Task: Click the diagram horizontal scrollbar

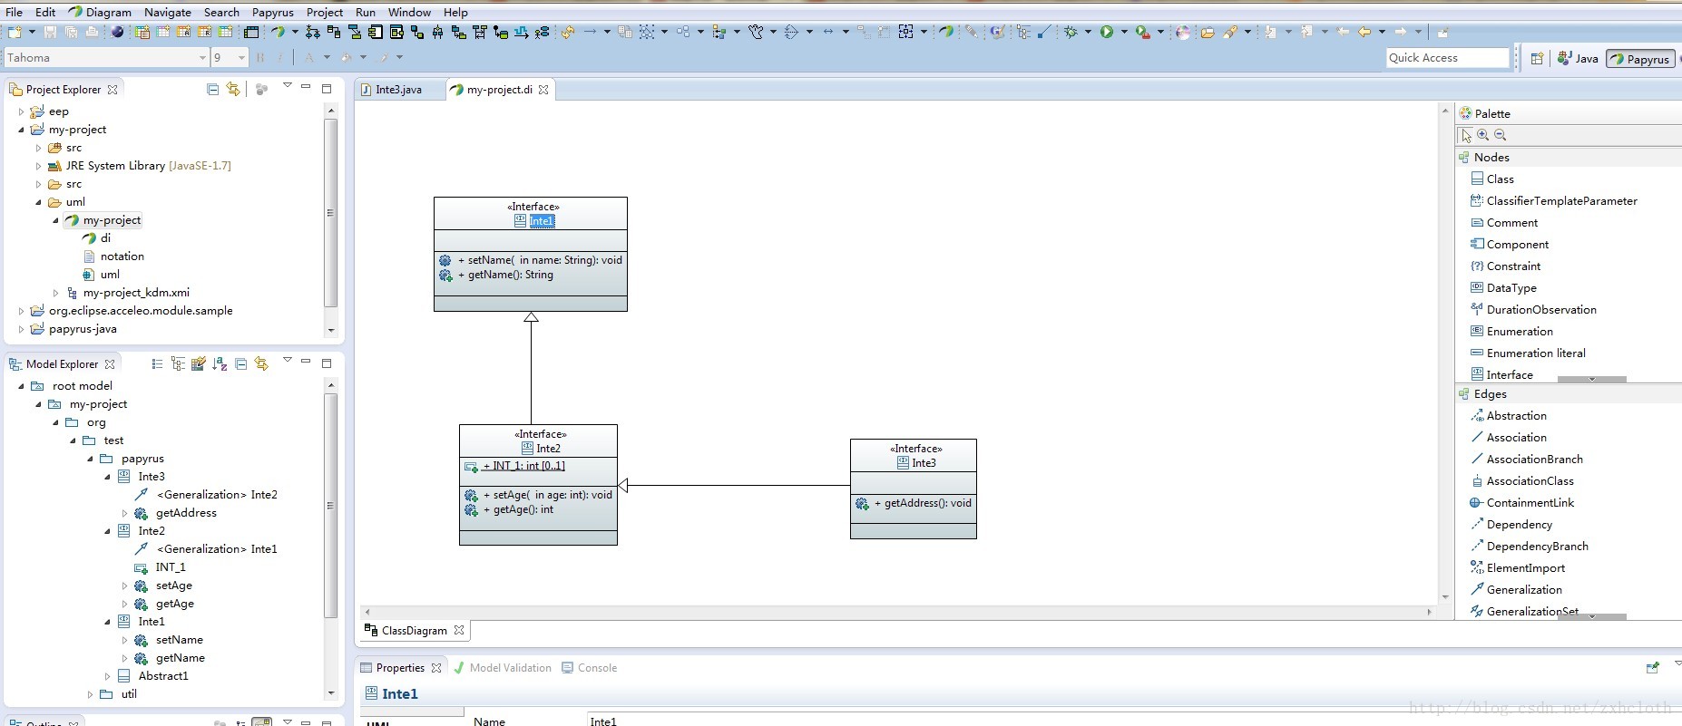Action: [898, 613]
